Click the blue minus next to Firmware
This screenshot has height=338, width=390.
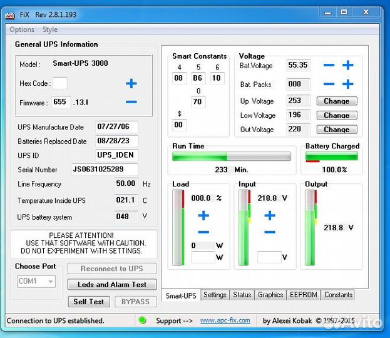131,102
